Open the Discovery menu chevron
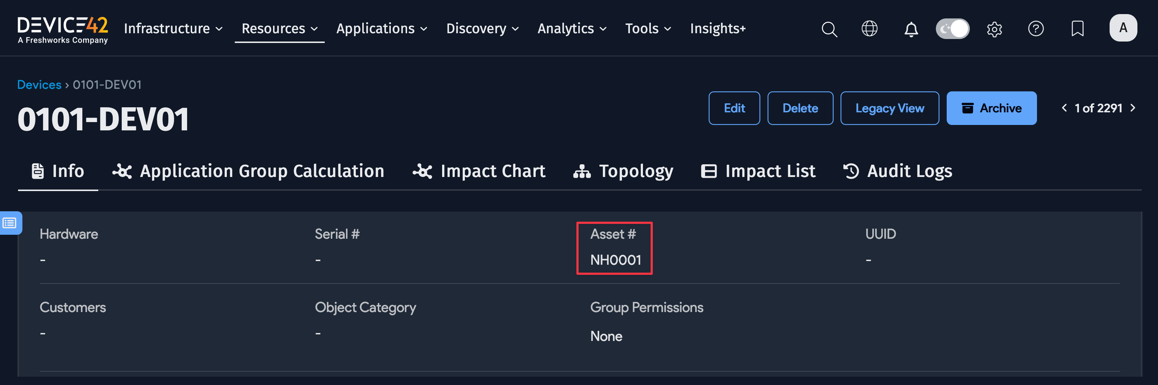The width and height of the screenshot is (1158, 385). tap(516, 29)
